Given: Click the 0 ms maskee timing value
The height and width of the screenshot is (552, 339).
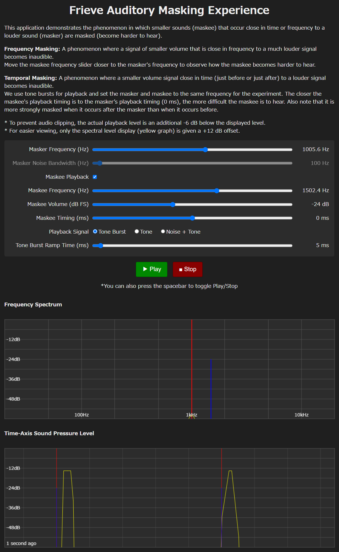Looking at the screenshot, I should (322, 218).
